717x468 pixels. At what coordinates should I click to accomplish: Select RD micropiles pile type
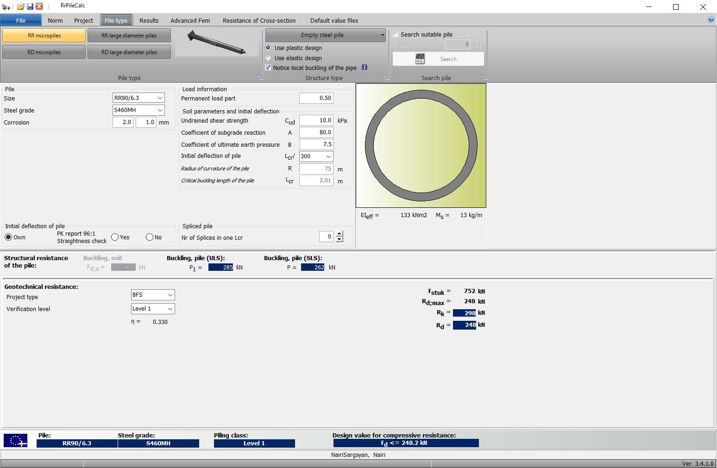point(44,52)
